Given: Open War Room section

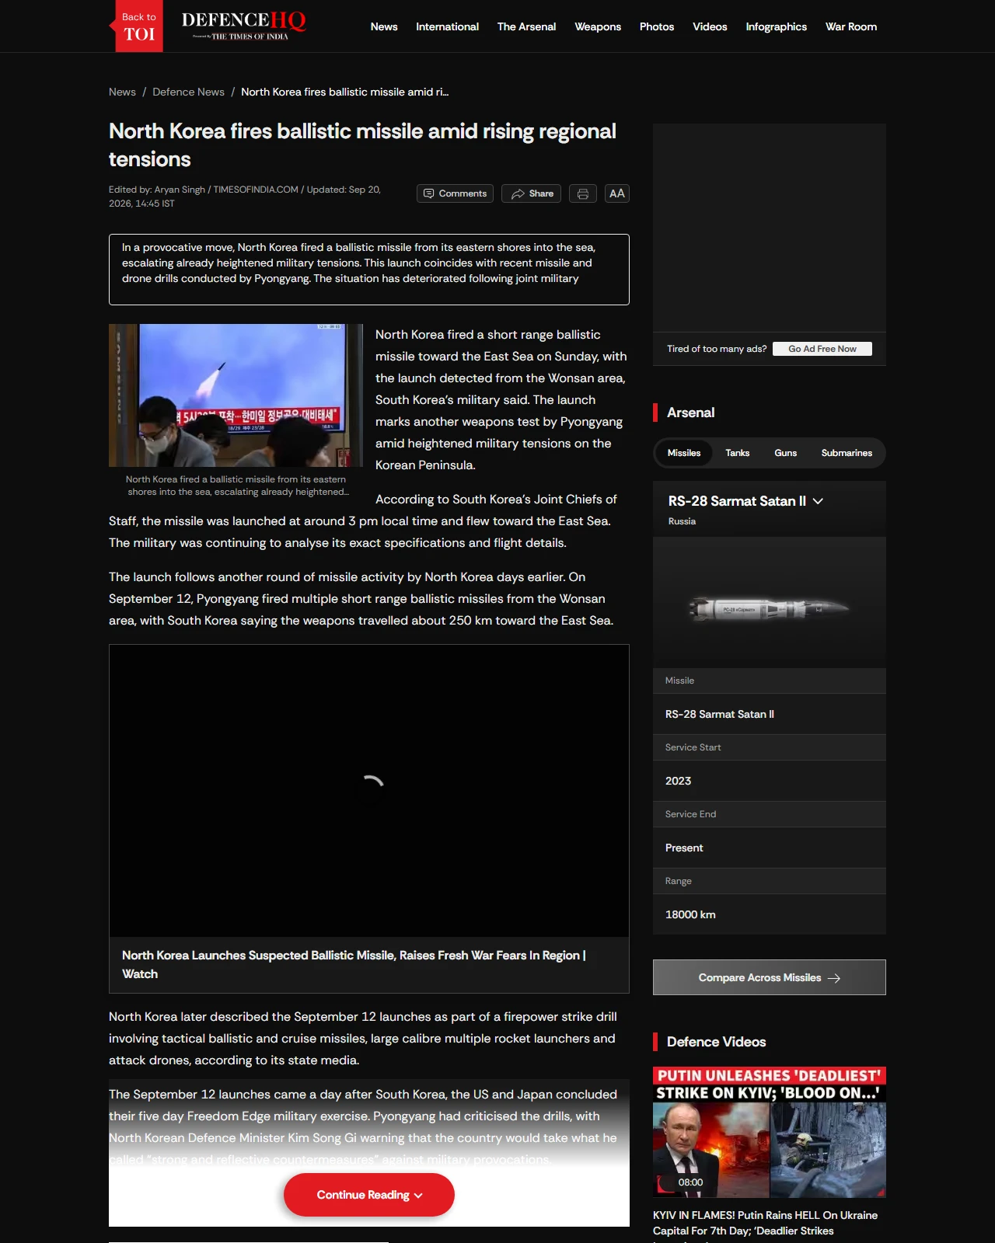Looking at the screenshot, I should [851, 26].
